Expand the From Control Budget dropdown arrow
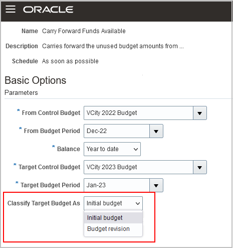The image size is (233, 248). click(x=200, y=113)
